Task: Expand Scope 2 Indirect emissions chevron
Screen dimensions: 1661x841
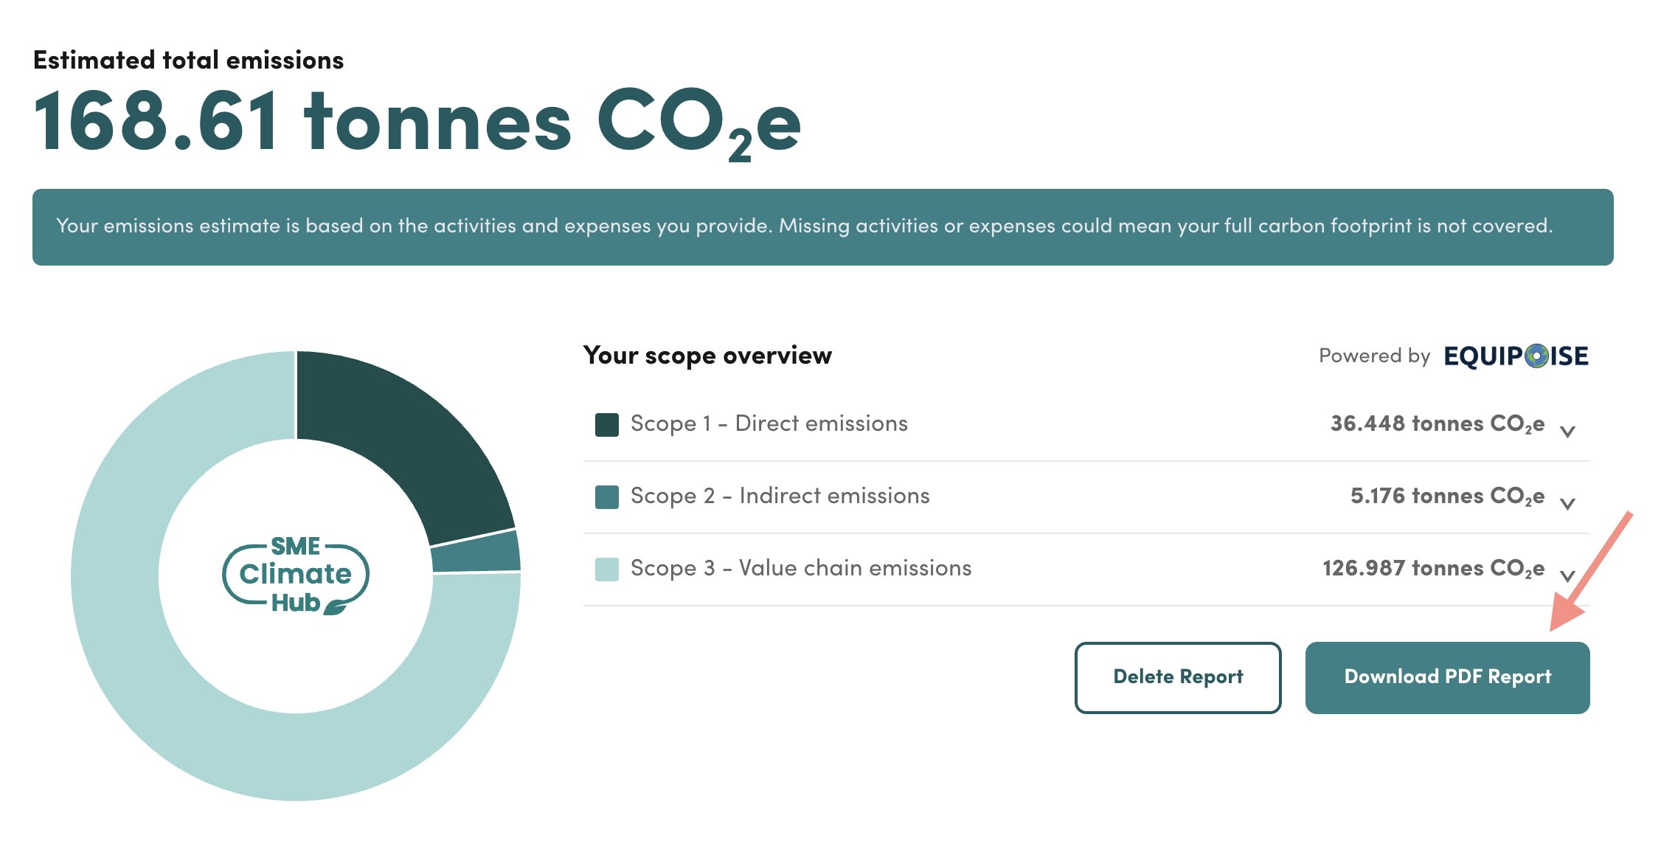Action: (x=1568, y=504)
